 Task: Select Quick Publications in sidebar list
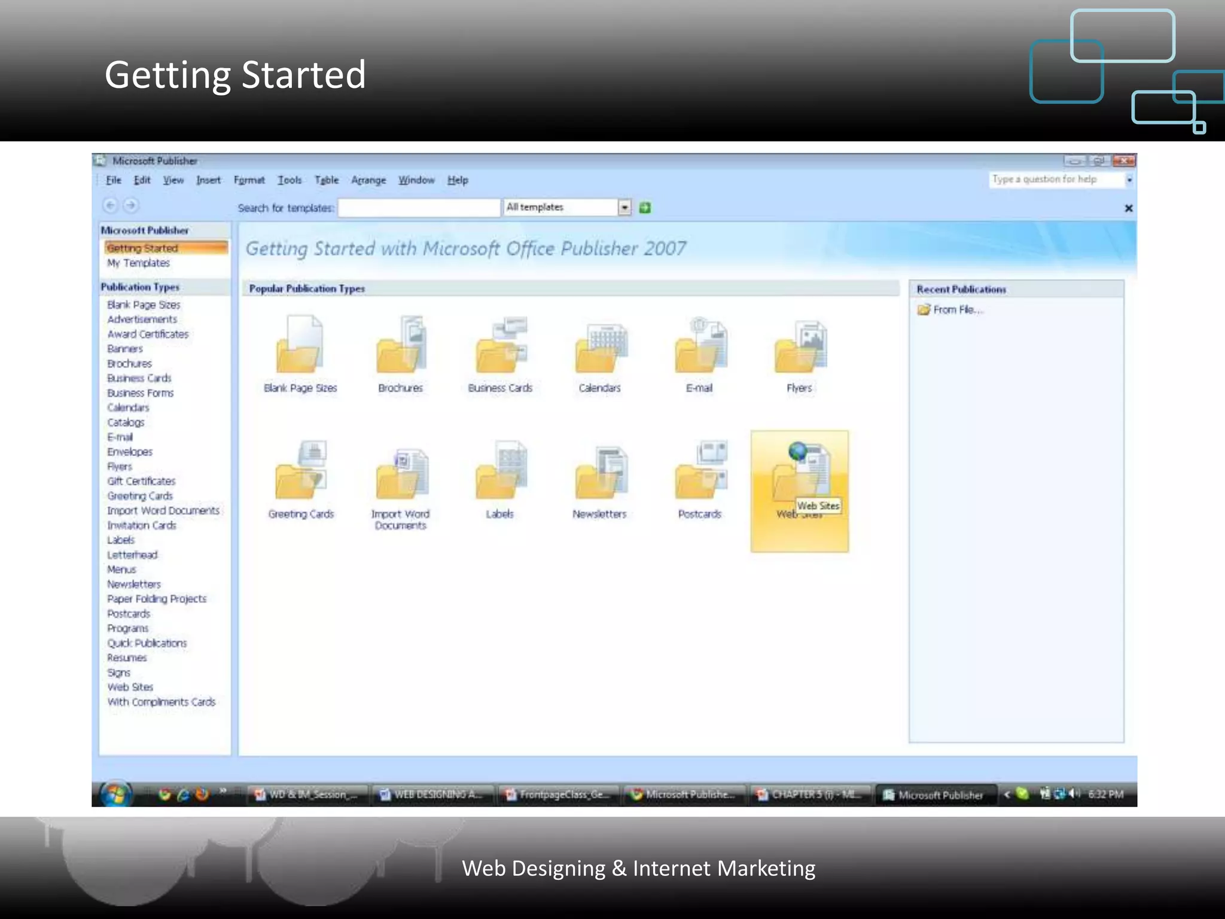pyautogui.click(x=147, y=643)
